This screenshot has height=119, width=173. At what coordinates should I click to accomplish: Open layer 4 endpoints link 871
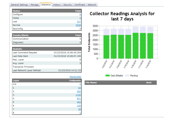point(79,98)
